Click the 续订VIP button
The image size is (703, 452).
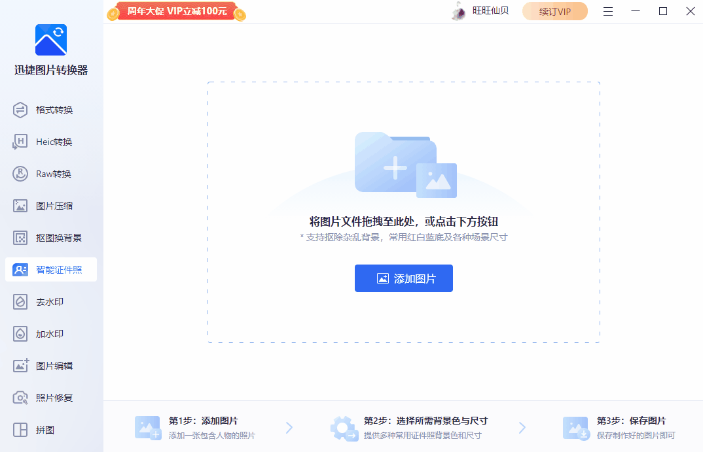pyautogui.click(x=554, y=11)
